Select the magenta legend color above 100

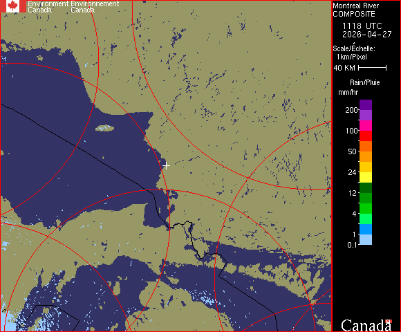pyautogui.click(x=366, y=126)
